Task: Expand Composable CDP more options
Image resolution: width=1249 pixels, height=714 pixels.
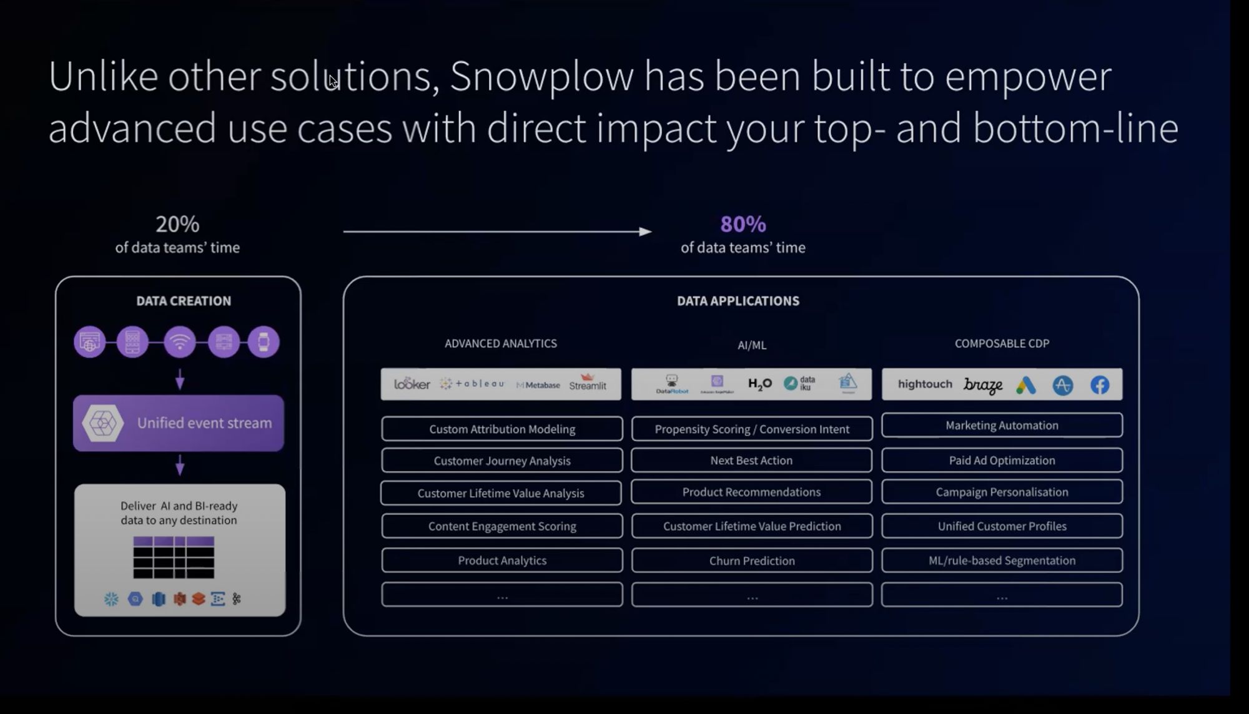Action: point(1001,594)
